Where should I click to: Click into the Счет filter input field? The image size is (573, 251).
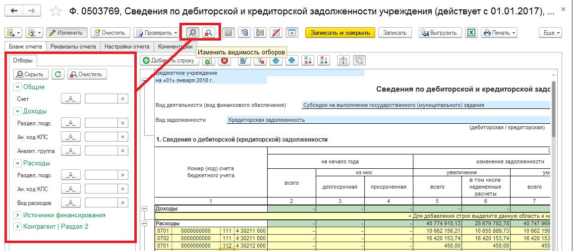[101, 99]
